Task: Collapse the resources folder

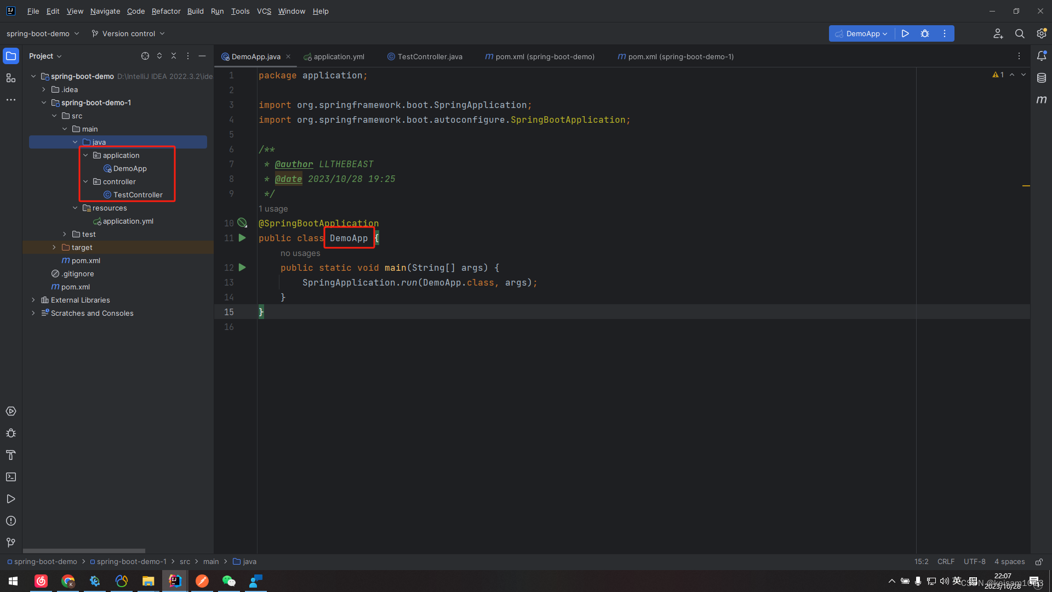Action: (x=75, y=208)
